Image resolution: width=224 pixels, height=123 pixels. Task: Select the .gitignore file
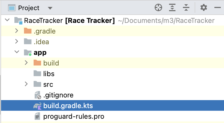pyautogui.click(x=58, y=95)
